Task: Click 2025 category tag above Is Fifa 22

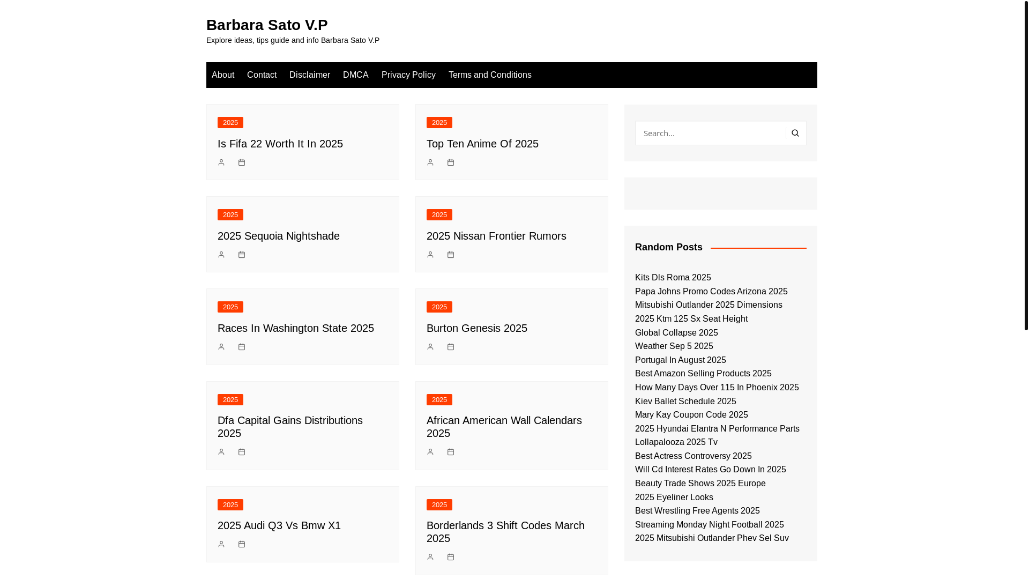Action: point(230,123)
